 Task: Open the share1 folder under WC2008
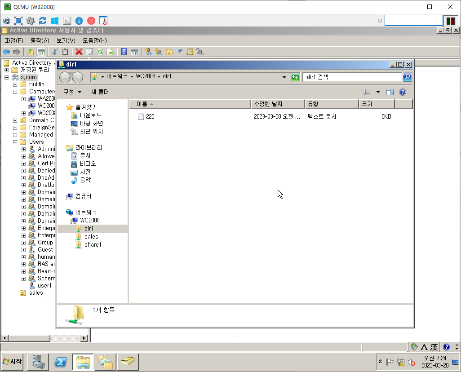(93, 245)
